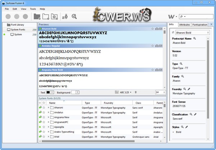
Task: Toggle favorite star on Andalus Regular preview
Action: [153, 46]
